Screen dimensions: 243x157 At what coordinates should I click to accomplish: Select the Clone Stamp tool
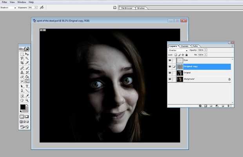tap(22, 73)
